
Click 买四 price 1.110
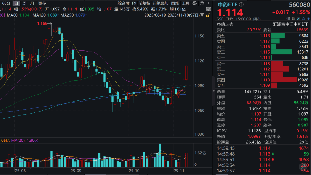click(x=265, y=80)
